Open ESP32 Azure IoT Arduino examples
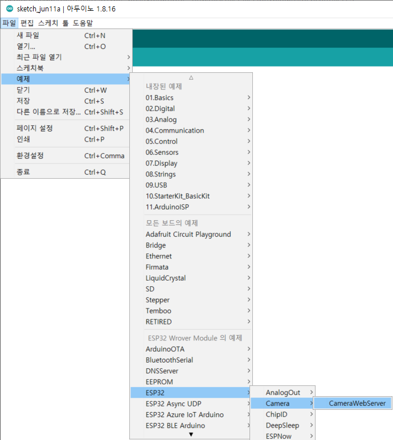This screenshot has width=393, height=440. (x=191, y=415)
